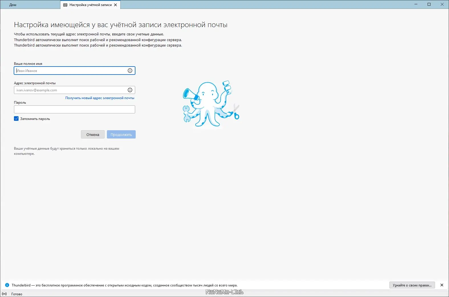The height and width of the screenshot is (297, 449).
Task: Click the info icon in the notification bar
Action: click(x=7, y=285)
